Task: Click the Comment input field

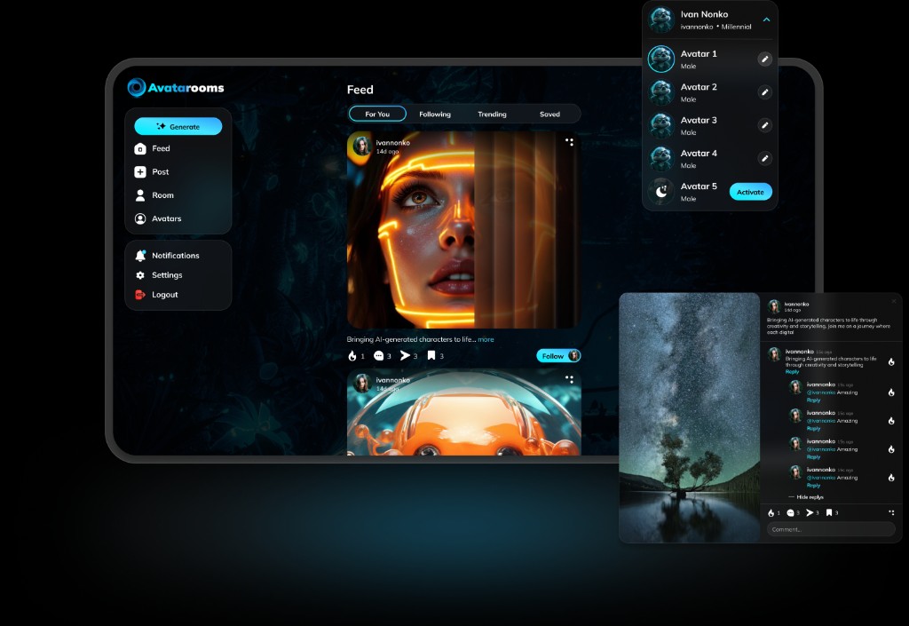Action: pyautogui.click(x=826, y=529)
